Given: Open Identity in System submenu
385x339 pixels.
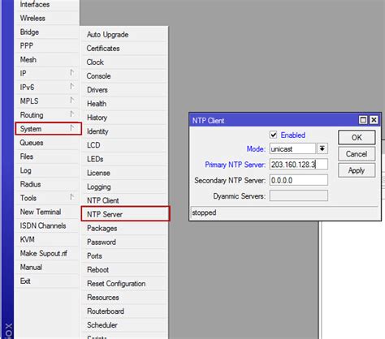Looking at the screenshot, I should pos(124,131).
